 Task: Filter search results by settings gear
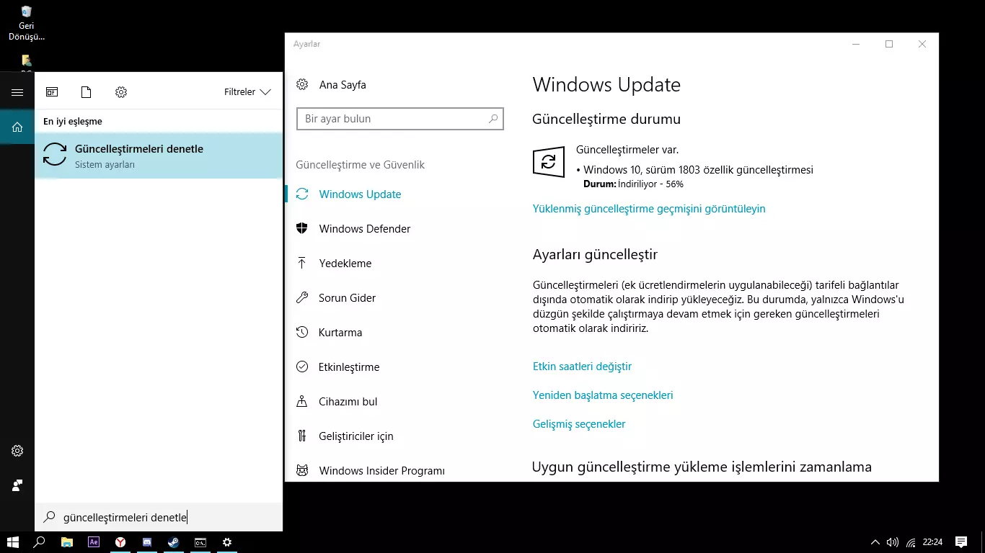point(121,92)
